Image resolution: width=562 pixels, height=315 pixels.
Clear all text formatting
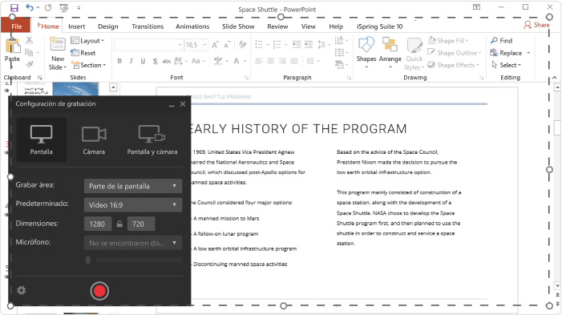pos(243,44)
